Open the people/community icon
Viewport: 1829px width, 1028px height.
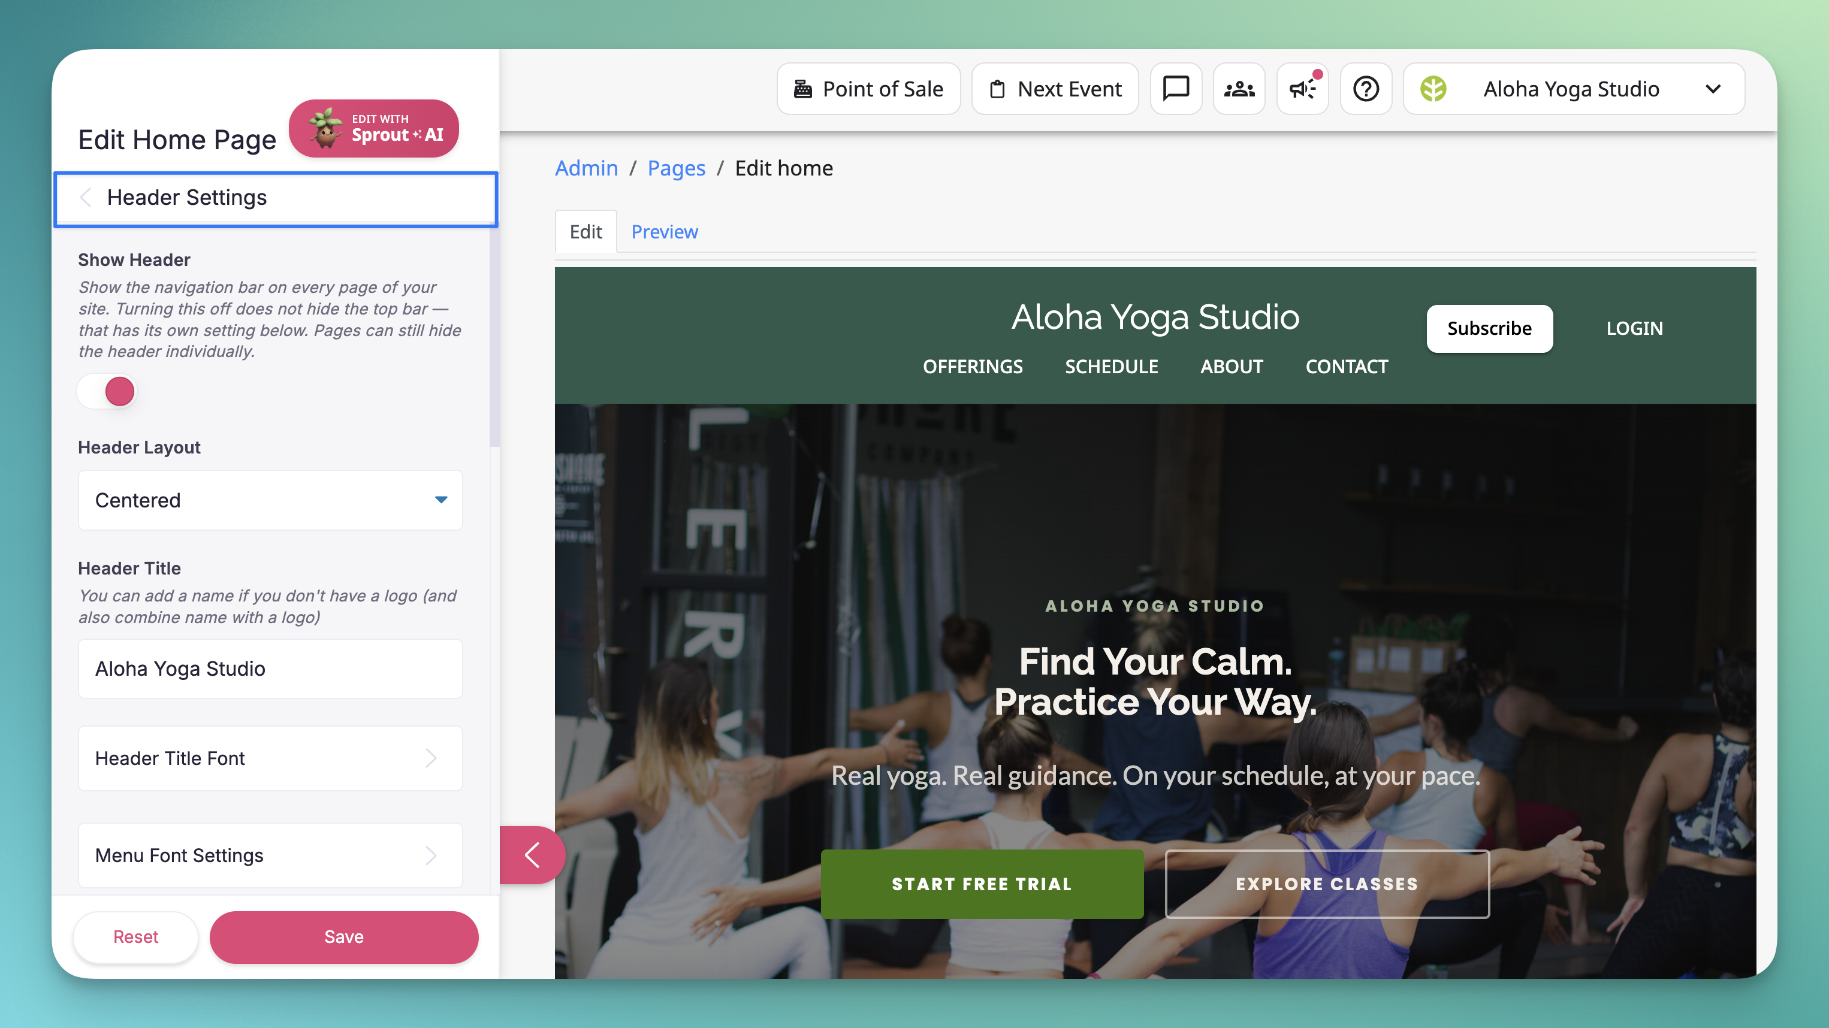point(1239,89)
